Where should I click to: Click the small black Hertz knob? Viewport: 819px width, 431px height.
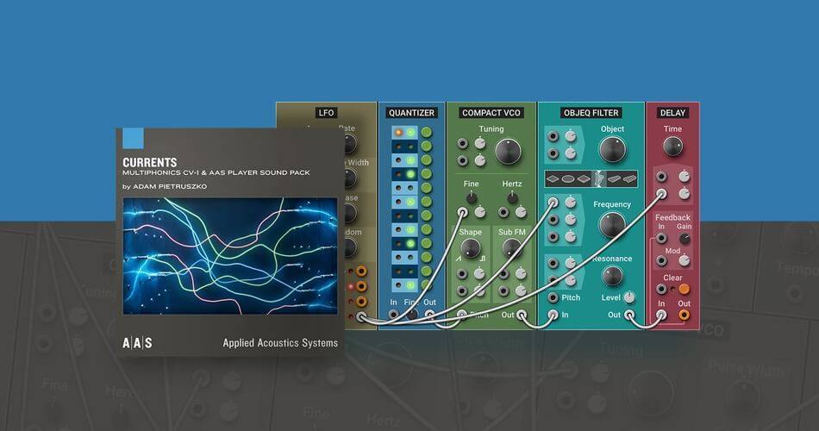coord(512,197)
